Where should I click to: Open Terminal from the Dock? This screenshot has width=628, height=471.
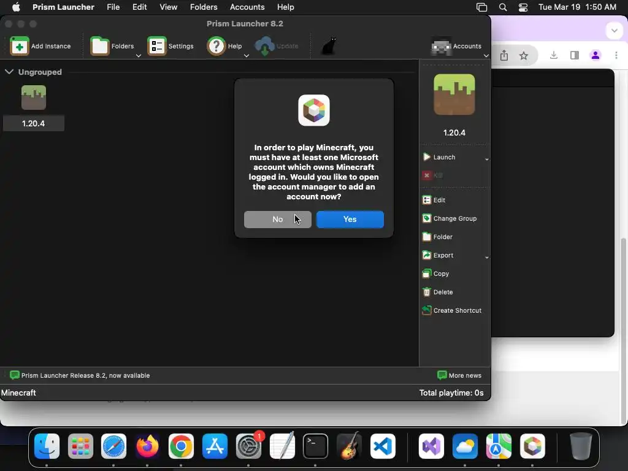pyautogui.click(x=315, y=446)
